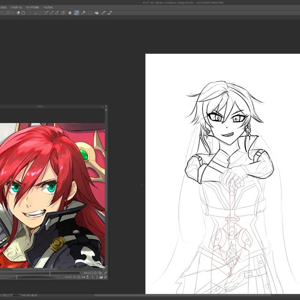Click the circle icon in the command bar
Screen dimensions: 300x300
[8, 13]
